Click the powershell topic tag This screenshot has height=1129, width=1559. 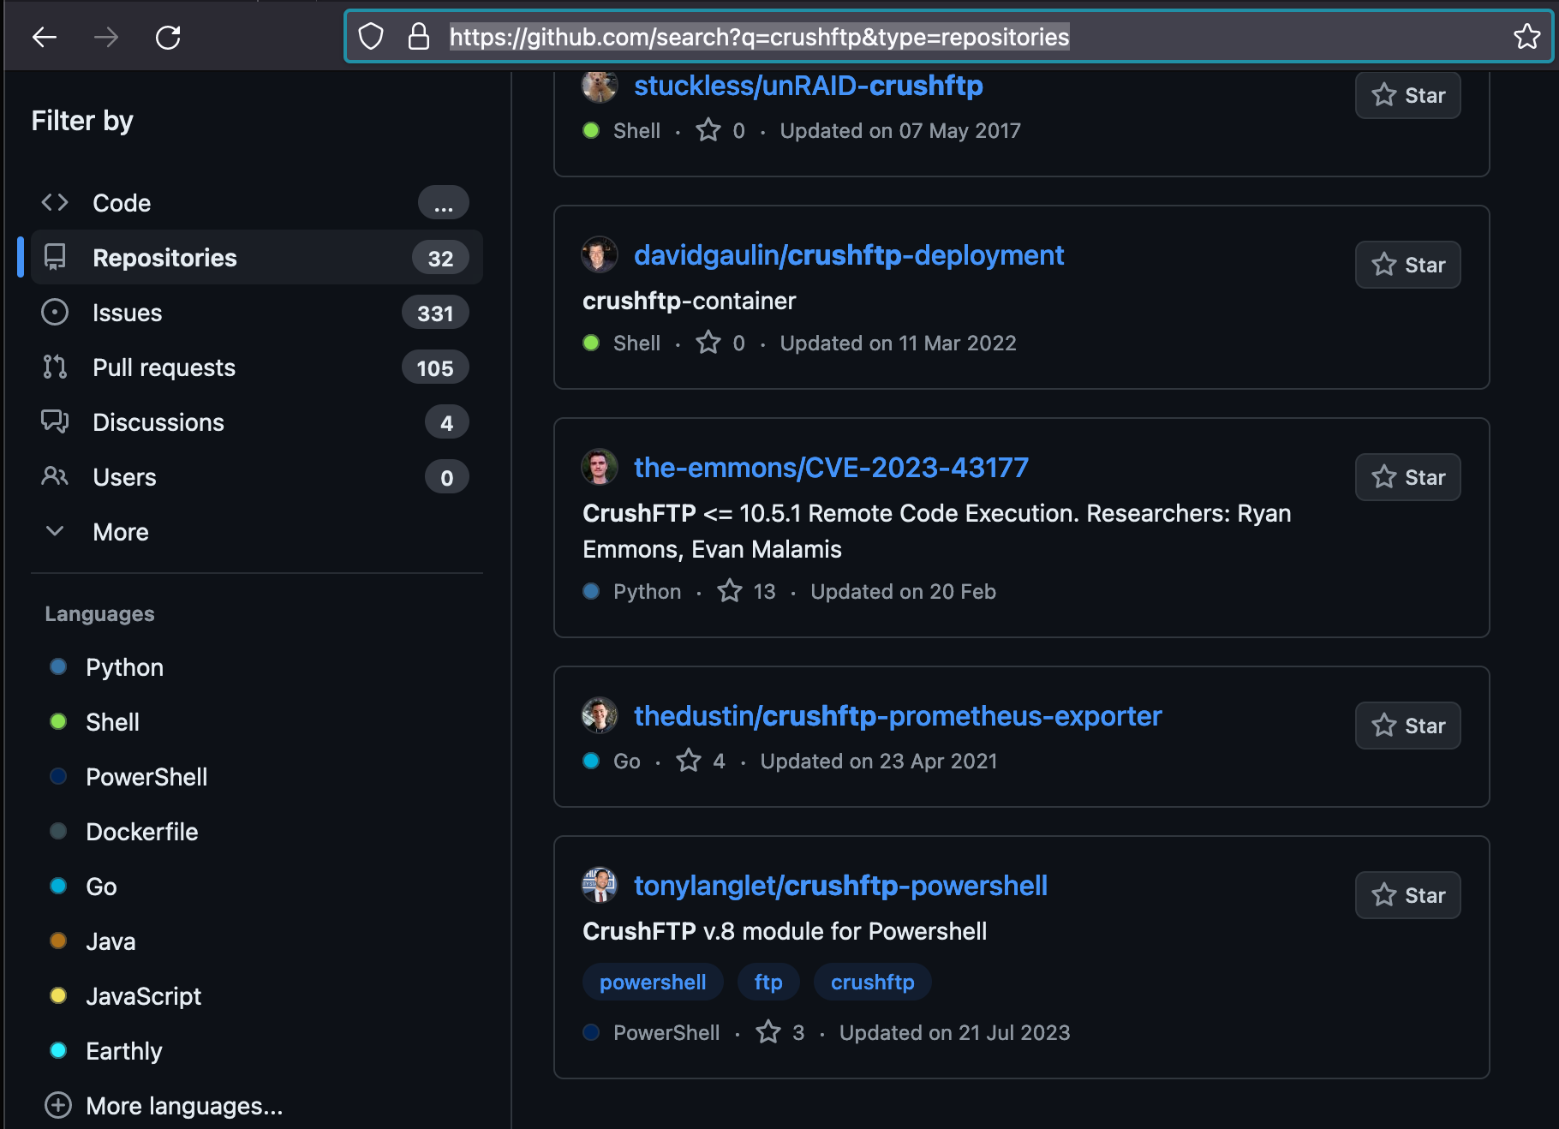[653, 983]
